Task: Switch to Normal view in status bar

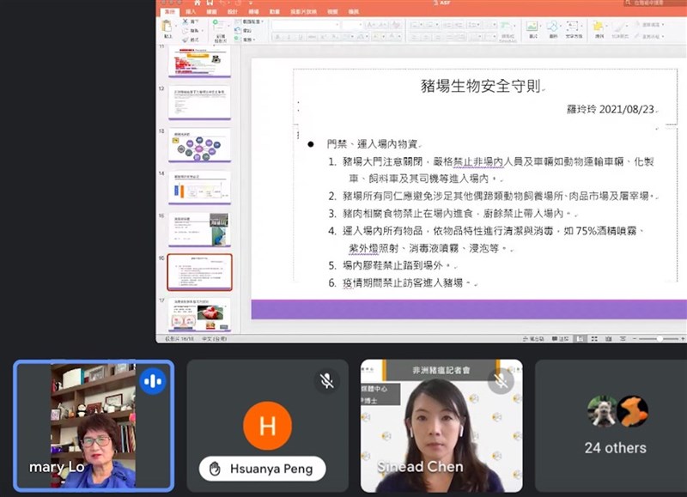Action: 581,338
